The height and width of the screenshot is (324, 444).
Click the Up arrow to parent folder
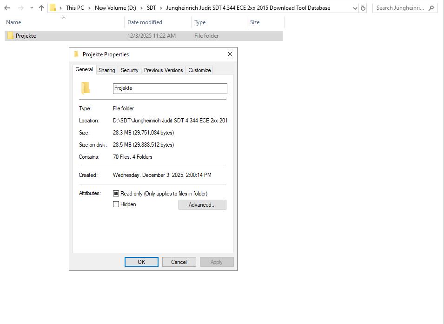point(41,7)
